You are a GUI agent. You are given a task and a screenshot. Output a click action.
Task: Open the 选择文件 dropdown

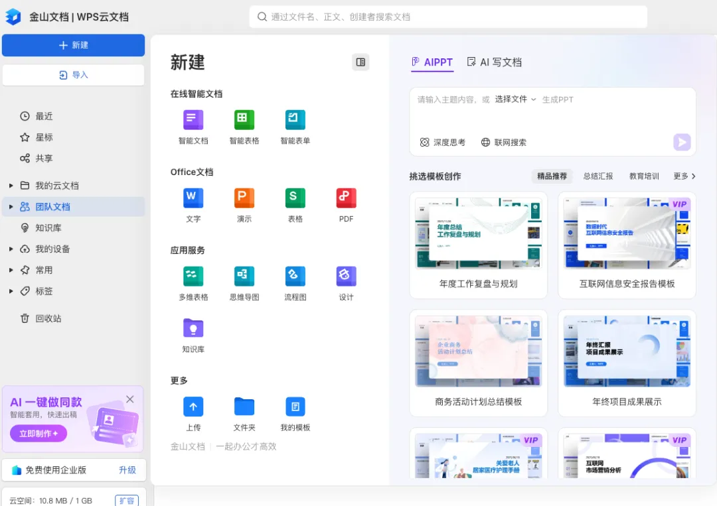pos(515,99)
